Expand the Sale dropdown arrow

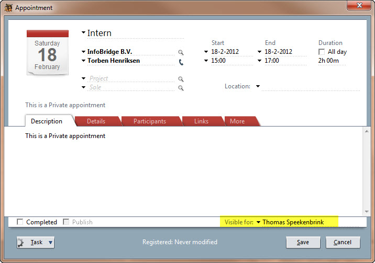(x=83, y=87)
